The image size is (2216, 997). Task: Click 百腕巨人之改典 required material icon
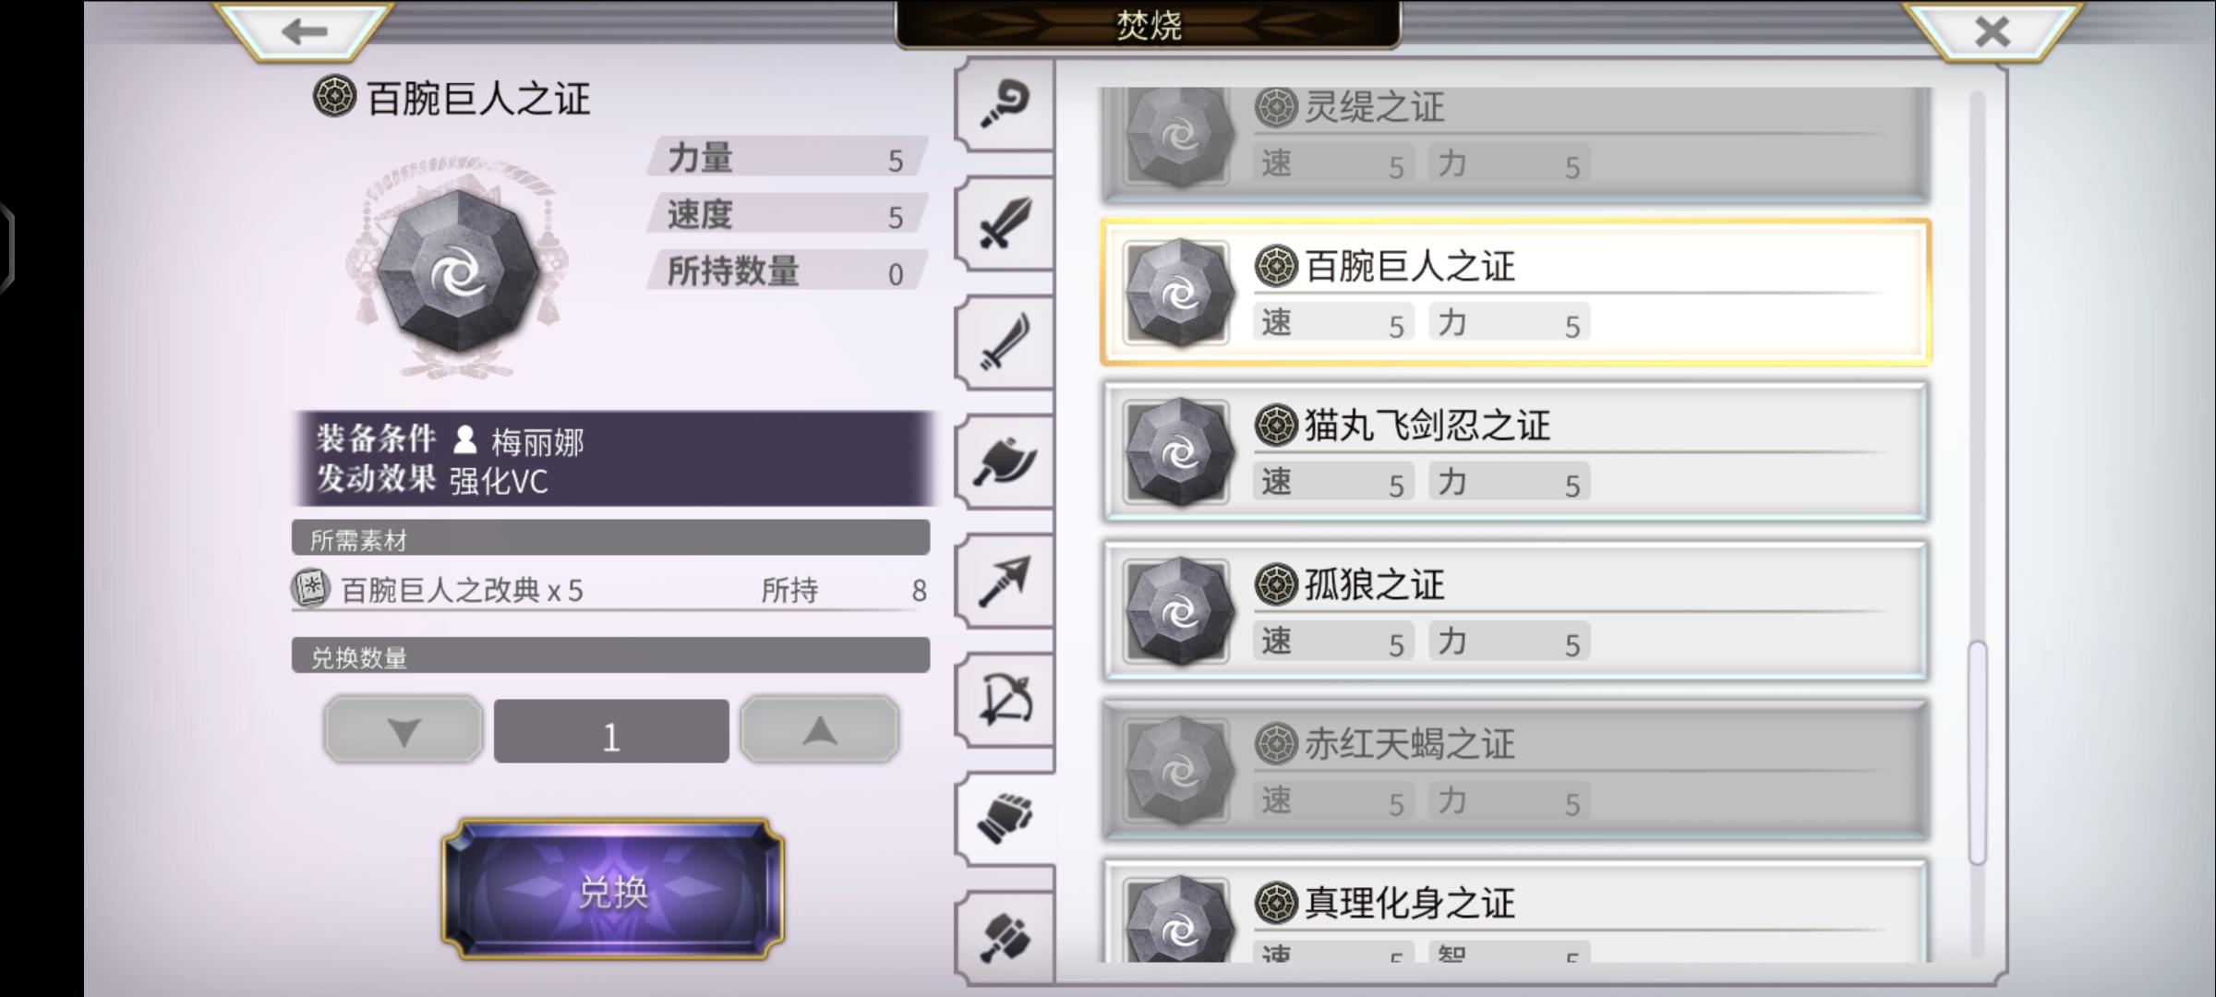point(310,588)
